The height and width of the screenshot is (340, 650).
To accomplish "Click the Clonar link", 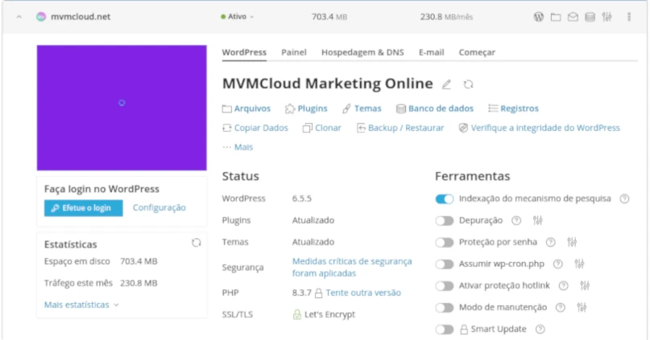I will pyautogui.click(x=322, y=129).
